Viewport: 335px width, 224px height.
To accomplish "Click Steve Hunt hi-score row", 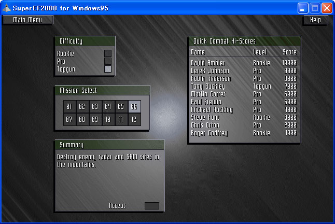I will 244,118.
